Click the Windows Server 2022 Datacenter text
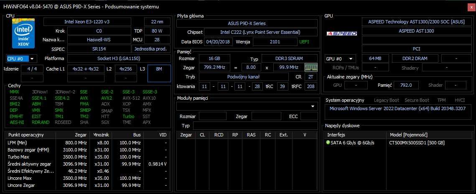 (x=397, y=108)
